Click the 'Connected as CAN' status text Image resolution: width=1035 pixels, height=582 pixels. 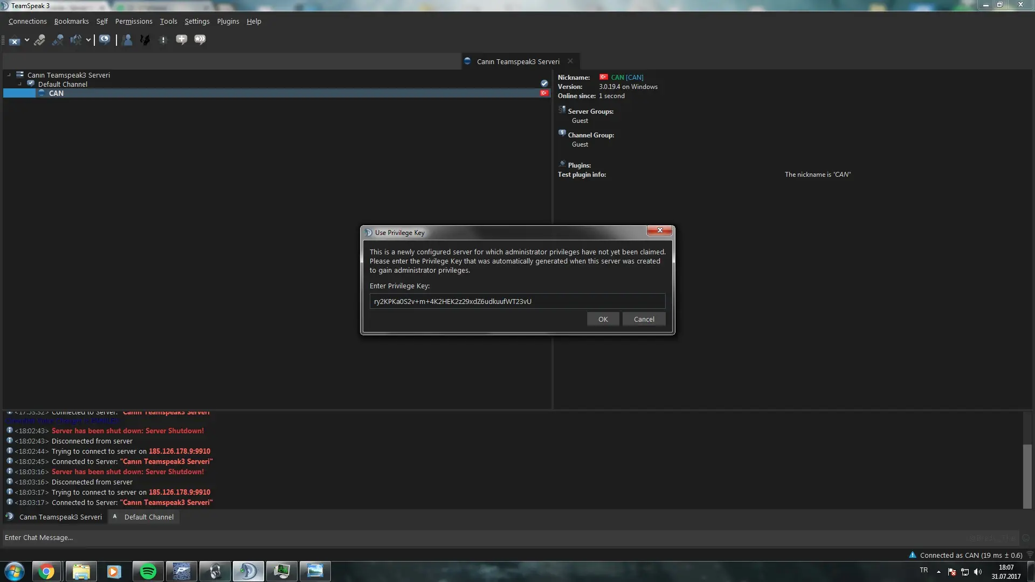pyautogui.click(x=971, y=556)
